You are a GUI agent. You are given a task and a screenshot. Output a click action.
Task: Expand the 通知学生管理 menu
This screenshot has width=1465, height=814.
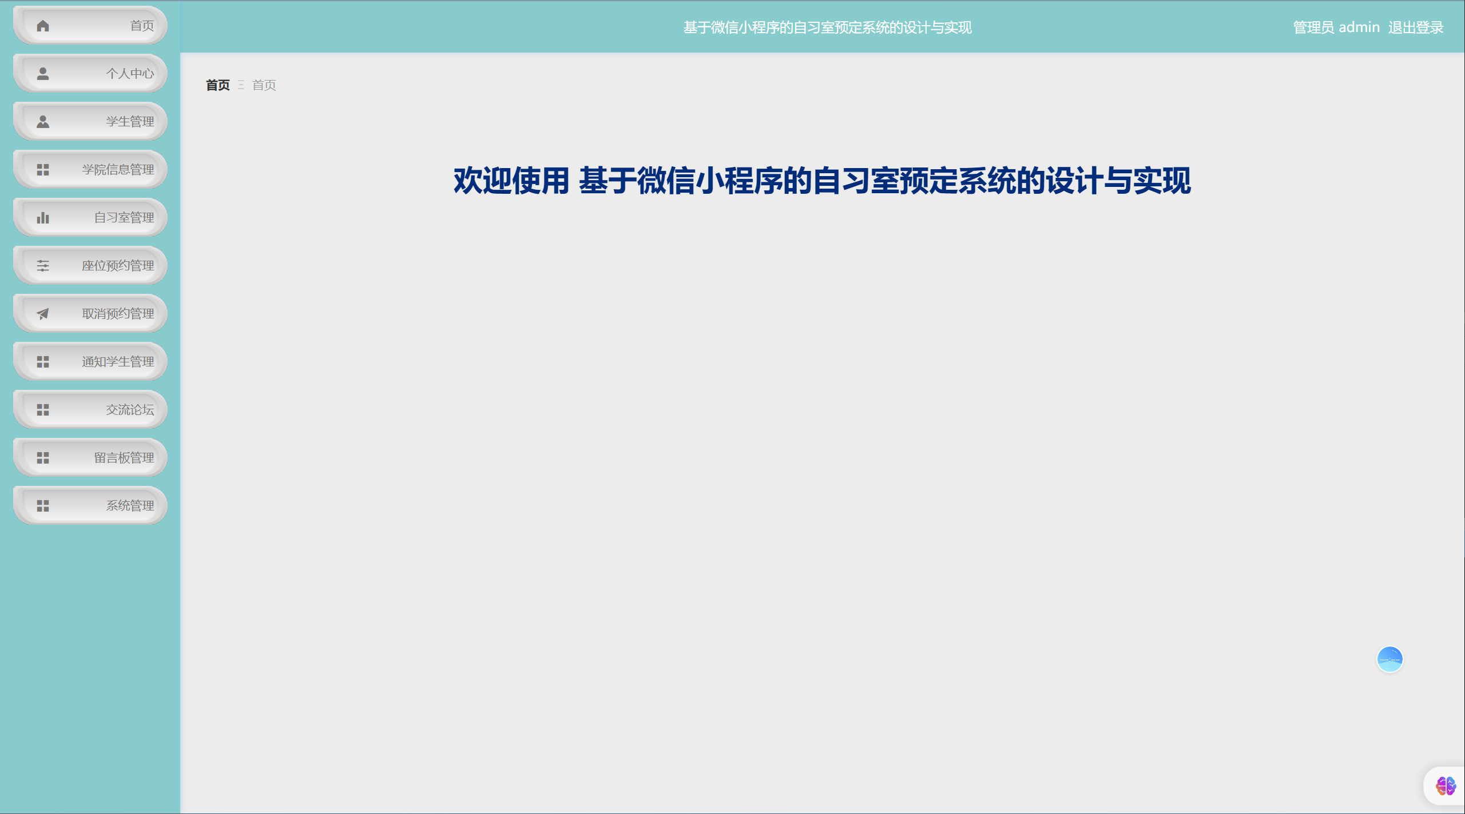[x=117, y=362]
